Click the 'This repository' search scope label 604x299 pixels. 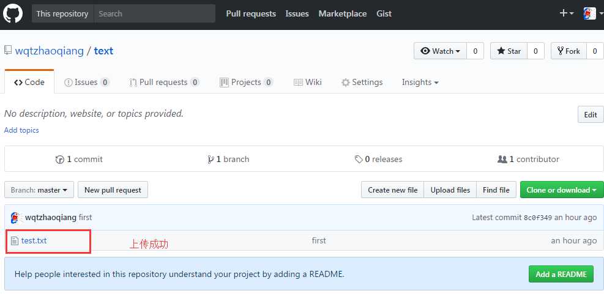[62, 13]
